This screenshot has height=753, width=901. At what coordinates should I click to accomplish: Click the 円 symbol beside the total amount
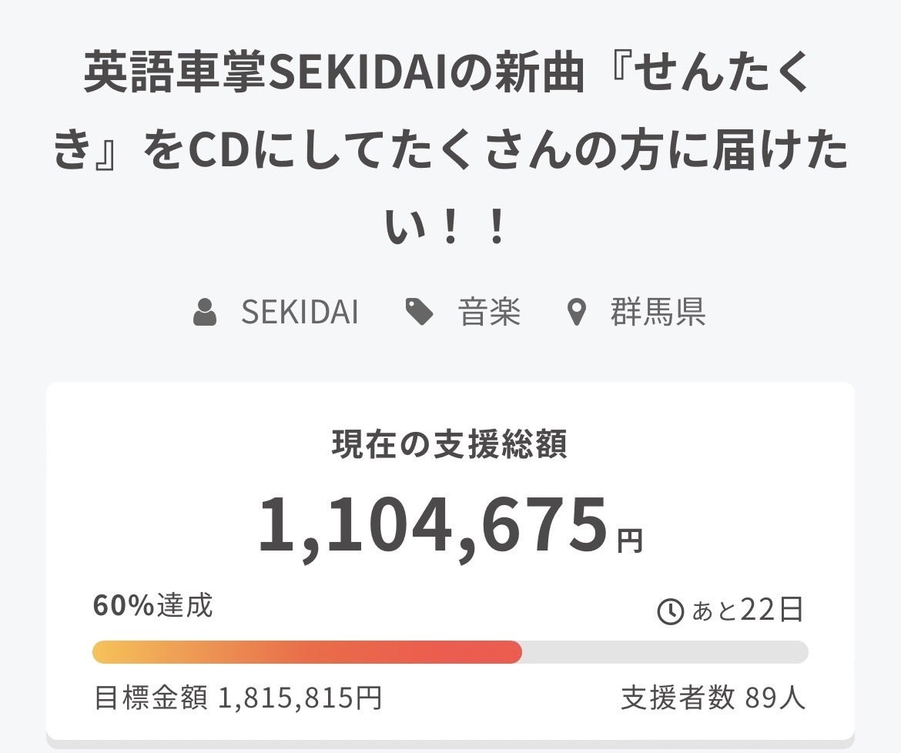630,541
